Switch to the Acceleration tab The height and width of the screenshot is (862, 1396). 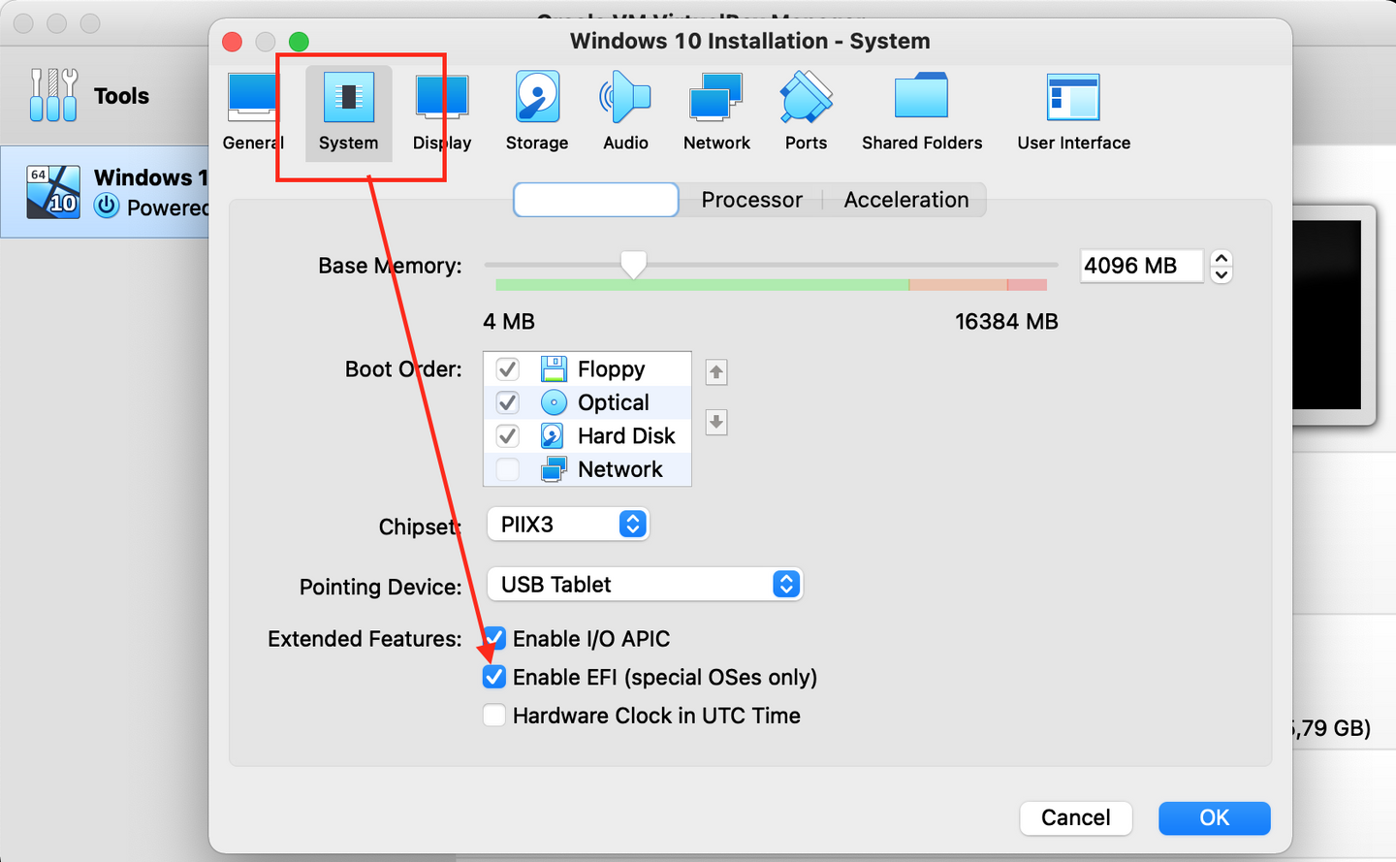pyautogui.click(x=905, y=200)
